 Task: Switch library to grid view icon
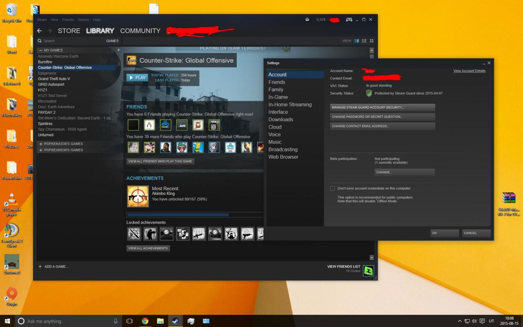tap(372, 41)
